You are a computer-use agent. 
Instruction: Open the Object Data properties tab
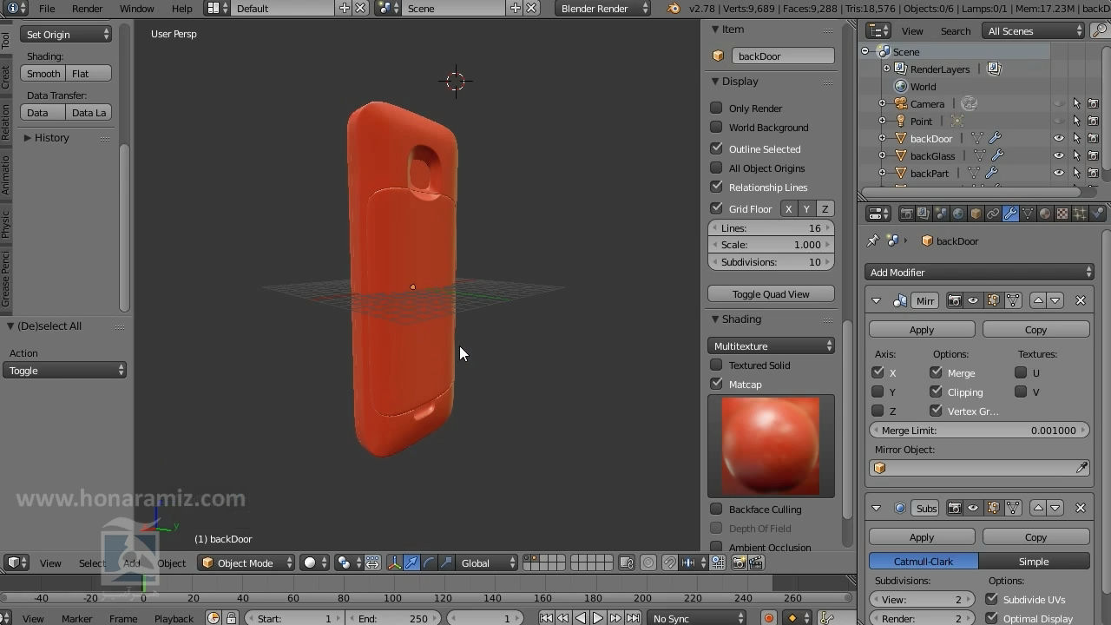[x=1028, y=214]
